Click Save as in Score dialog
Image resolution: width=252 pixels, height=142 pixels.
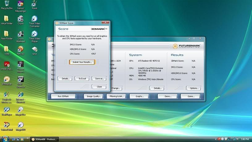click(x=99, y=79)
